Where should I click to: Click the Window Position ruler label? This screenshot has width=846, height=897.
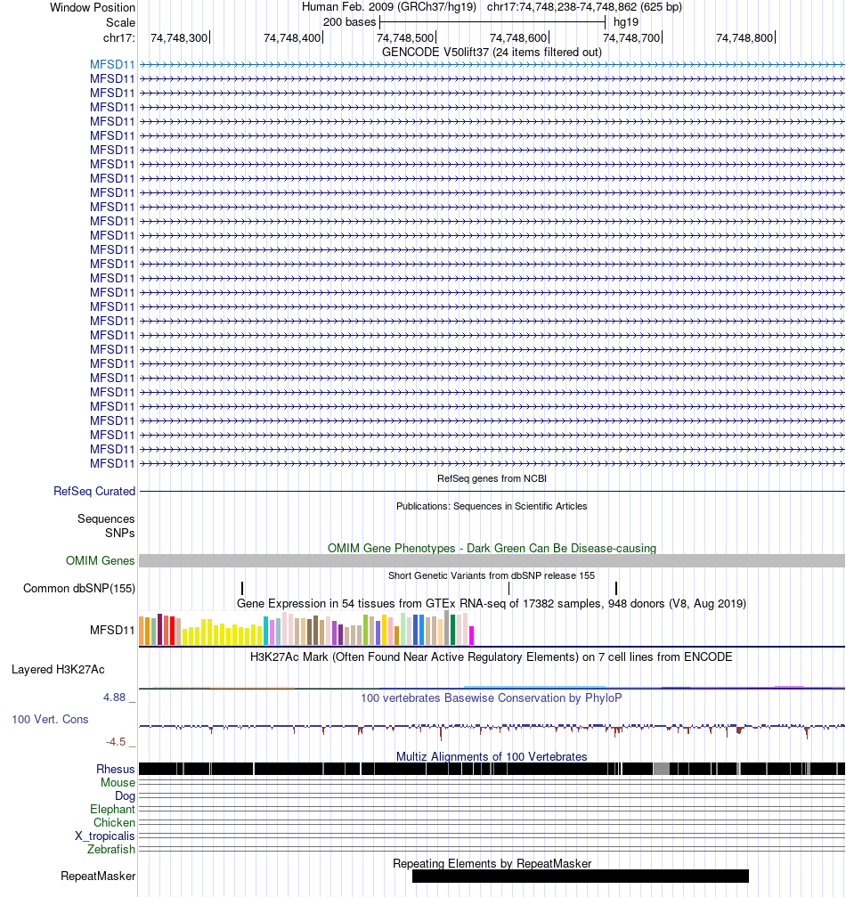pos(93,8)
